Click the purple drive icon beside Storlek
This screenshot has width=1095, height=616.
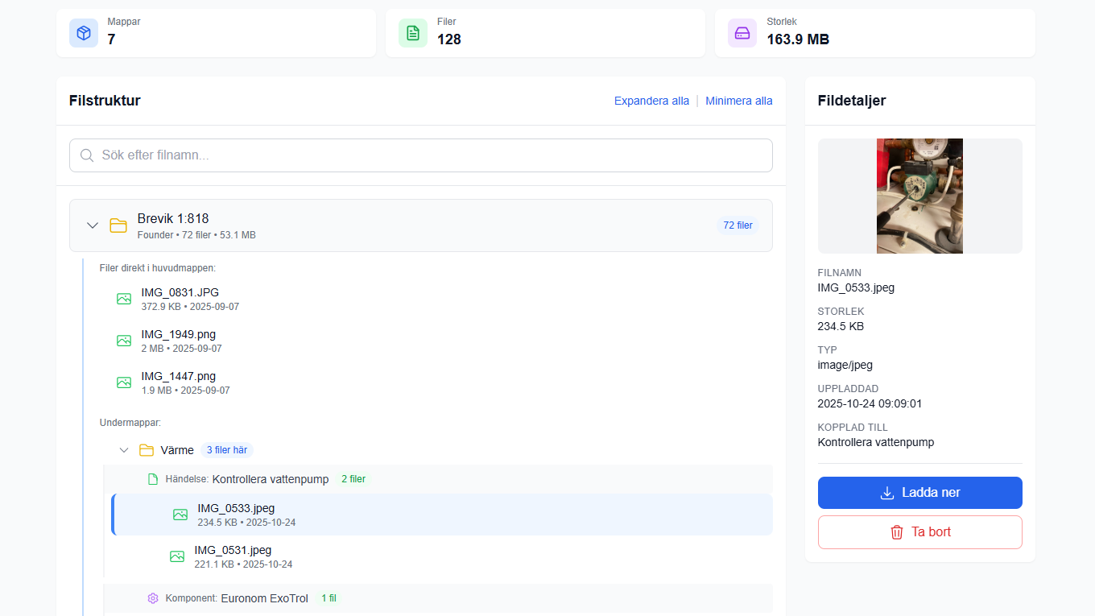[742, 33]
